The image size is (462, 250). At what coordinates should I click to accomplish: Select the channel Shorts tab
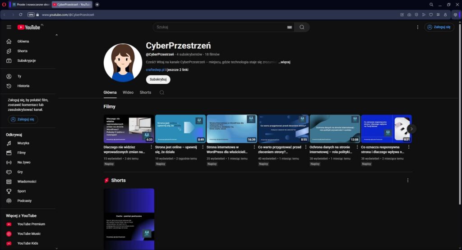pos(145,92)
